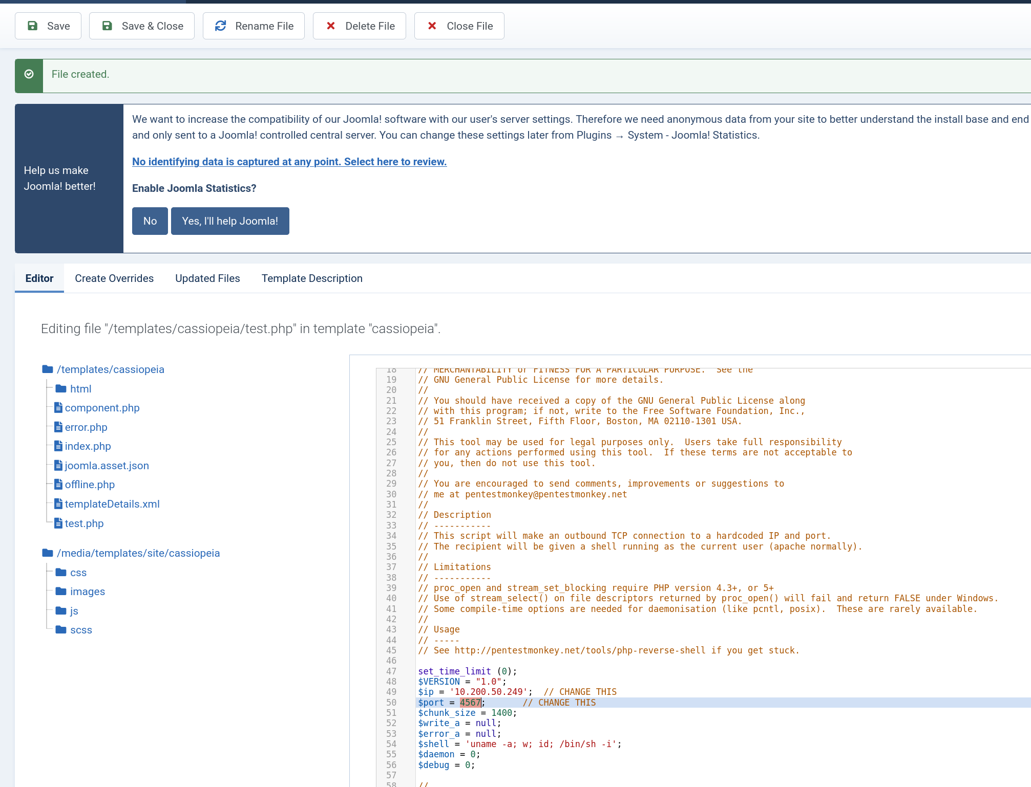Click the Save floppy disk icon
1031x787 pixels.
32,26
